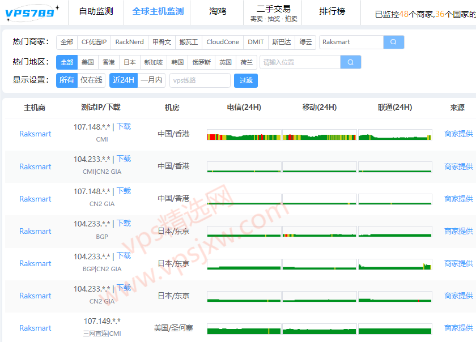Click the 主机商 column header
The image size is (476, 342).
35,108
